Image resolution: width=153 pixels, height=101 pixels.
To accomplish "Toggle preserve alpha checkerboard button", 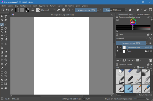I will pyautogui.click(x=64, y=10).
